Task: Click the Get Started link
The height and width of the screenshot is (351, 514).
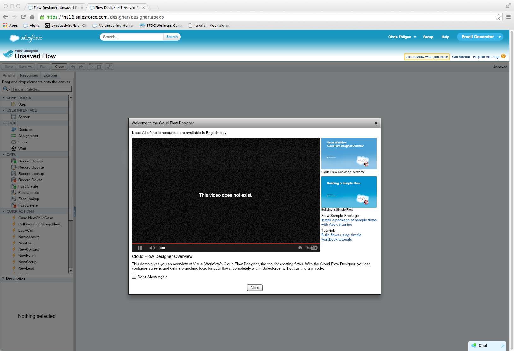Action: pyautogui.click(x=461, y=57)
